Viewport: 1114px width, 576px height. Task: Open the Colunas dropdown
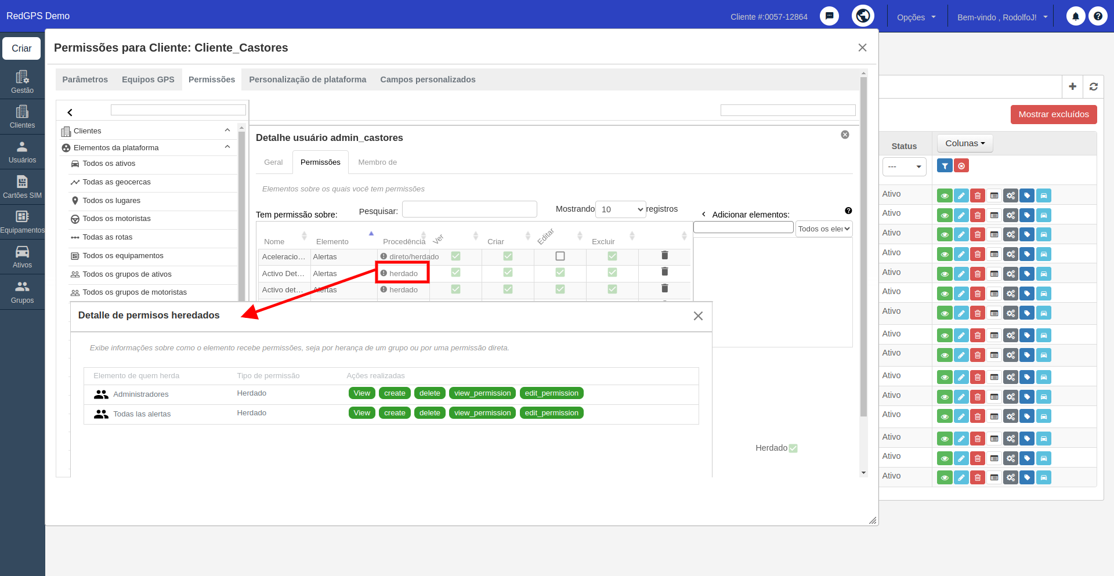[965, 143]
